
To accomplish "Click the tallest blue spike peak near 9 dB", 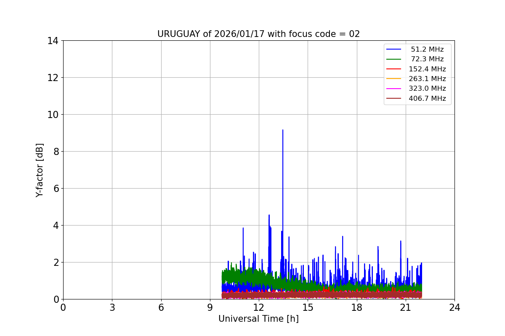I will pyautogui.click(x=283, y=130).
